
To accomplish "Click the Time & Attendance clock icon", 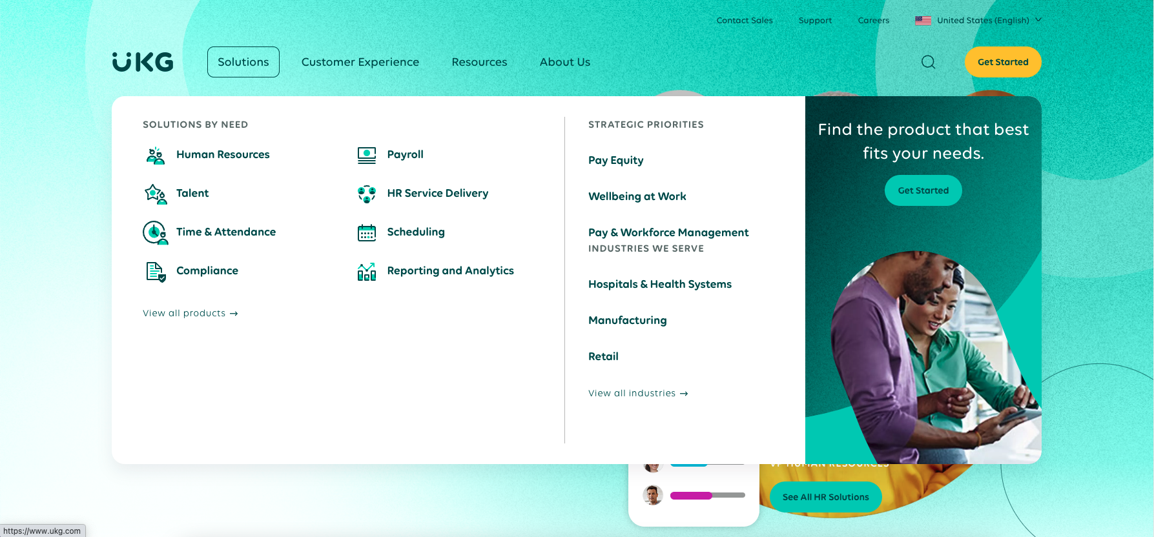I will point(155,232).
